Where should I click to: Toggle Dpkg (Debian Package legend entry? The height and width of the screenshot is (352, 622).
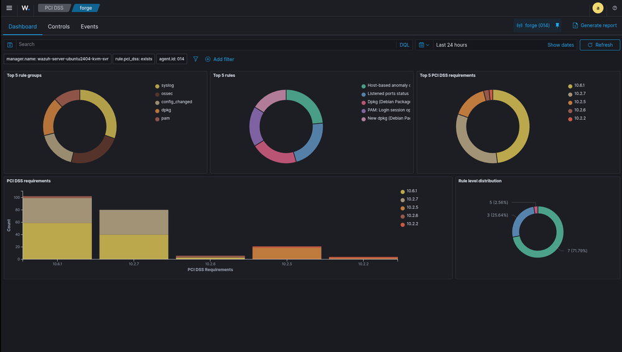coord(386,103)
